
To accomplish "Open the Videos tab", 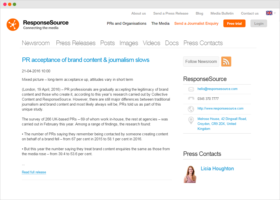I will coord(151,43).
